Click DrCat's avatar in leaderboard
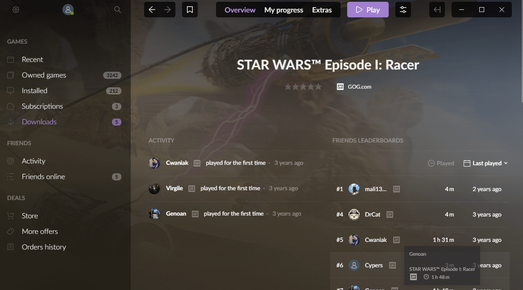This screenshot has height=290, width=523. click(354, 214)
